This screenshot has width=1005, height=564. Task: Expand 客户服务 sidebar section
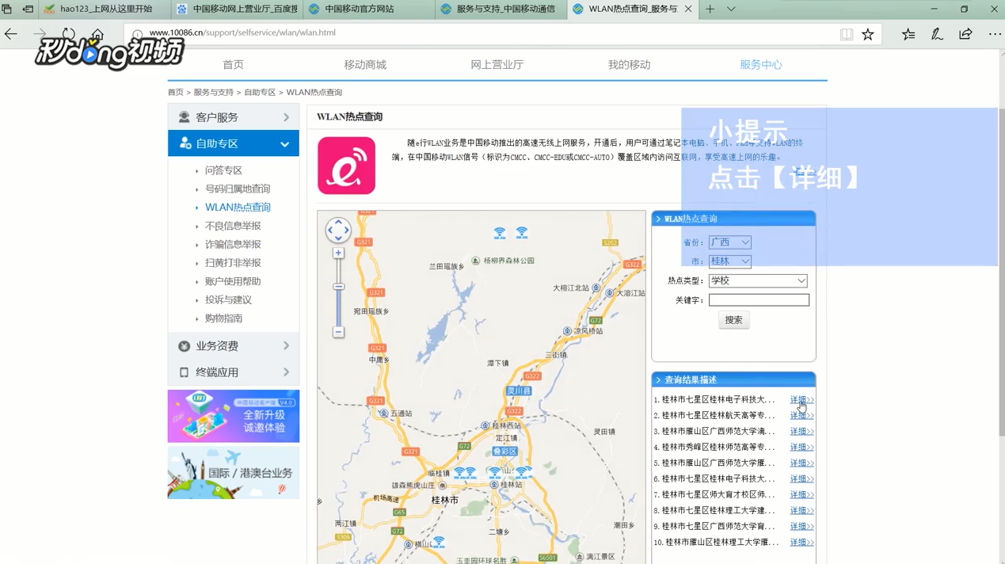pyautogui.click(x=234, y=117)
